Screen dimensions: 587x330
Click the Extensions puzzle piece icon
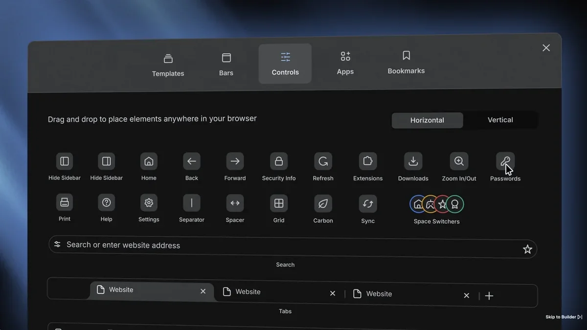(368, 161)
